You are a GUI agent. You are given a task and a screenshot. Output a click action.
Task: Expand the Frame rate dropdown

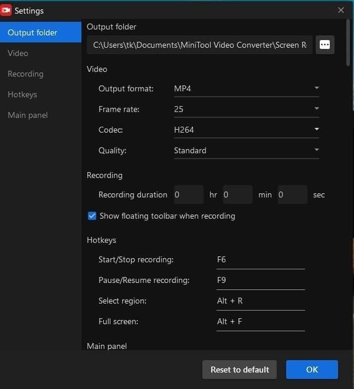coord(246,109)
